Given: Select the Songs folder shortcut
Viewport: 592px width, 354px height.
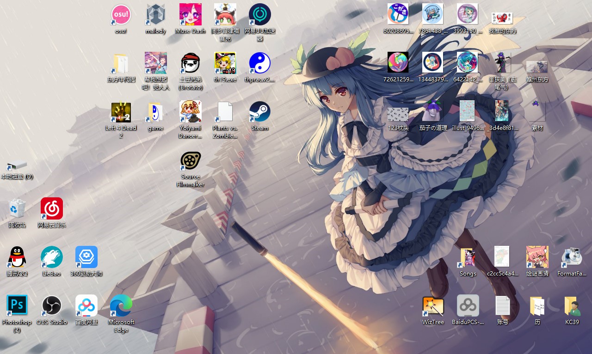Looking at the screenshot, I should pyautogui.click(x=468, y=257).
